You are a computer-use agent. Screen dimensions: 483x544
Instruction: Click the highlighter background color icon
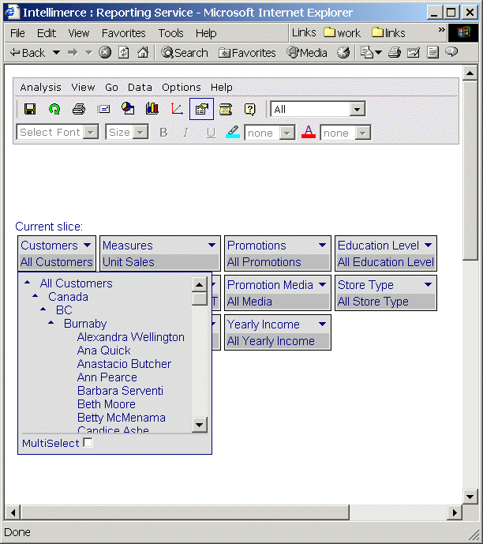[x=233, y=132]
